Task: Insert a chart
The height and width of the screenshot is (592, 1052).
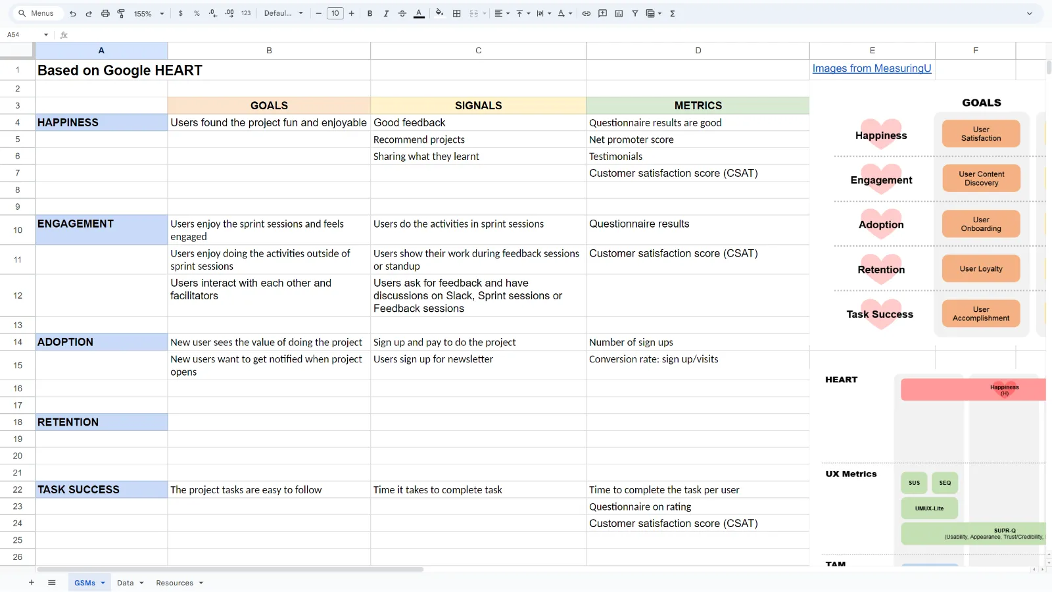Action: [x=619, y=13]
